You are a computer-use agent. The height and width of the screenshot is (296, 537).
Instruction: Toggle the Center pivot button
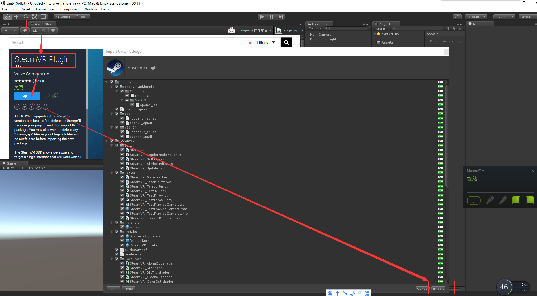click(x=63, y=17)
